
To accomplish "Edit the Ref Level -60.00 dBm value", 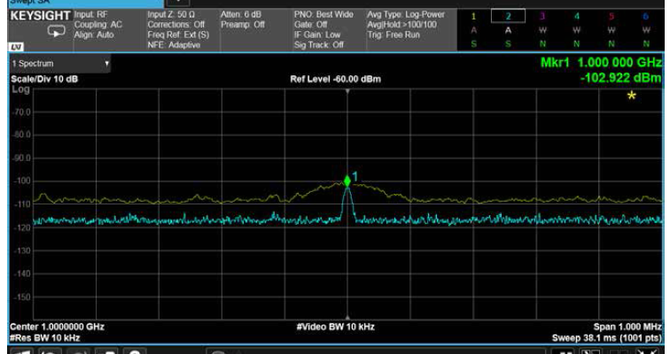I will click(x=335, y=79).
